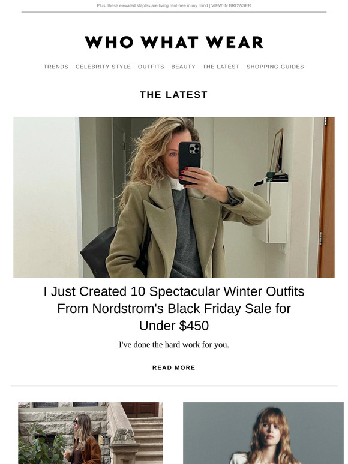Image resolution: width=348 pixels, height=464 pixels.
Task: Click the Who What Wear logo
Action: (x=174, y=42)
